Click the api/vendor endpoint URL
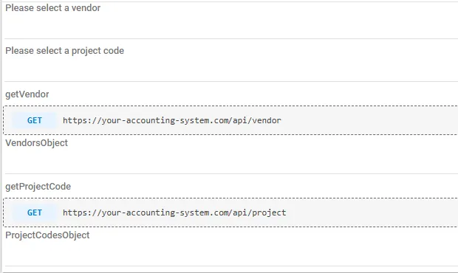Image resolution: width=458 pixels, height=273 pixels. coord(172,120)
